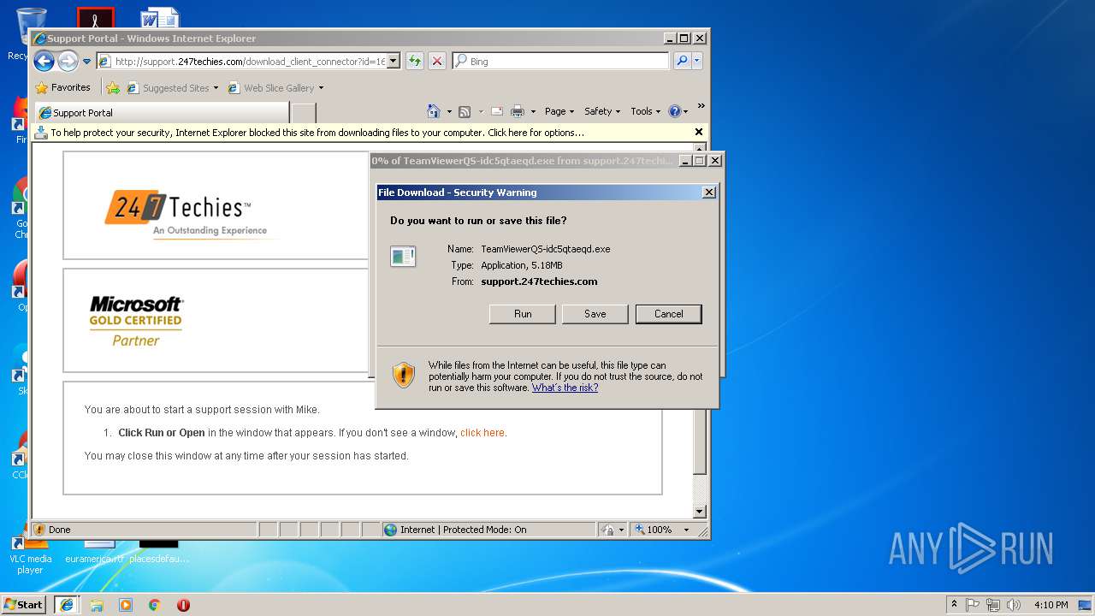Click the network tray icon
The height and width of the screenshot is (616, 1095).
pyautogui.click(x=993, y=605)
